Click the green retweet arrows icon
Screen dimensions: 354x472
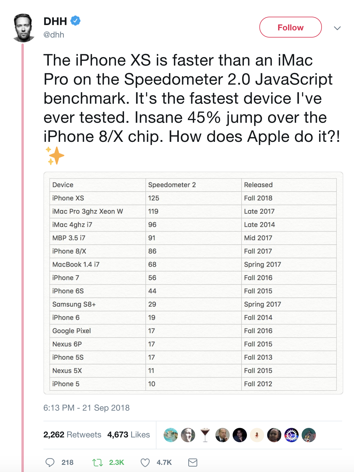point(97,462)
